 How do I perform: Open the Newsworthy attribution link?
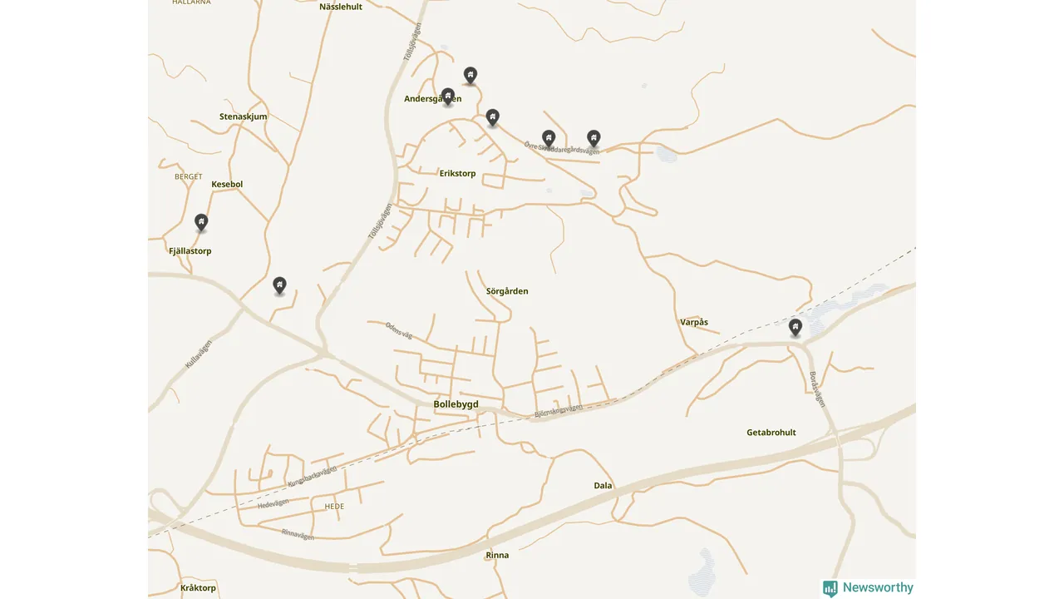(869, 588)
